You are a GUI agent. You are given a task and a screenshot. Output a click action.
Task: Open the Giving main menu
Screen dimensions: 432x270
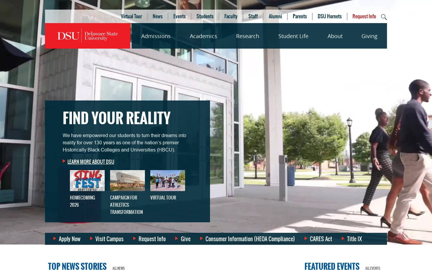[x=369, y=36]
